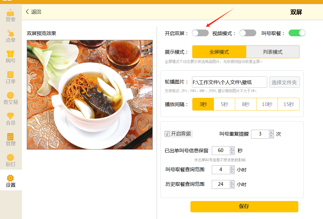The image size is (323, 219).
Task: Go to 订单 orders icon
Action: coord(11,75)
